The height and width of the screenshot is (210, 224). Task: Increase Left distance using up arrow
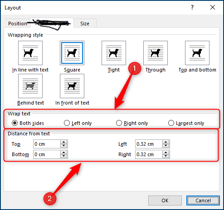coord(166,142)
